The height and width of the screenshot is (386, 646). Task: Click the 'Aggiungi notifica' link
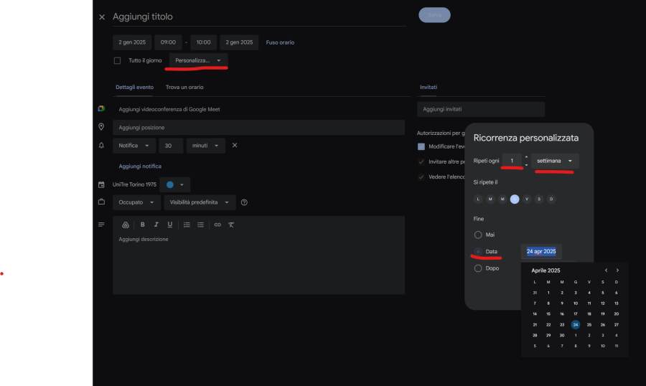coord(140,166)
